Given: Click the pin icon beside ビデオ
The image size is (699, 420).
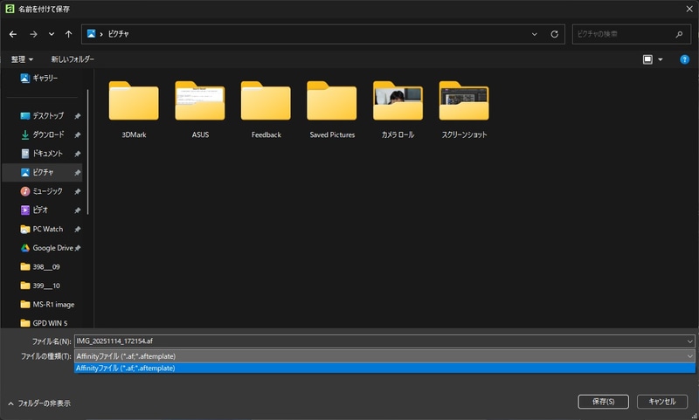Looking at the screenshot, I should [x=78, y=210].
